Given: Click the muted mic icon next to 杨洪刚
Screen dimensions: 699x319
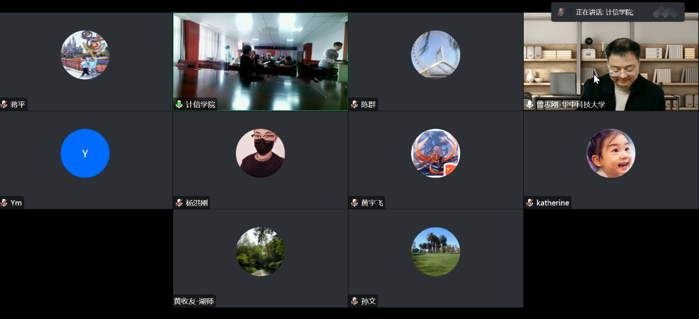Looking at the screenshot, I should pyautogui.click(x=179, y=203).
